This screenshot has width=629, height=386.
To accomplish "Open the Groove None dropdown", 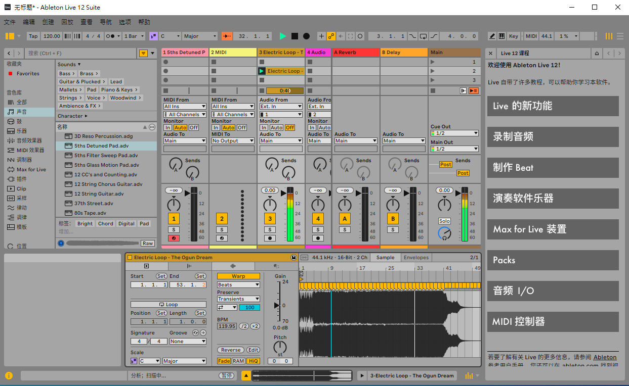I will (x=188, y=342).
